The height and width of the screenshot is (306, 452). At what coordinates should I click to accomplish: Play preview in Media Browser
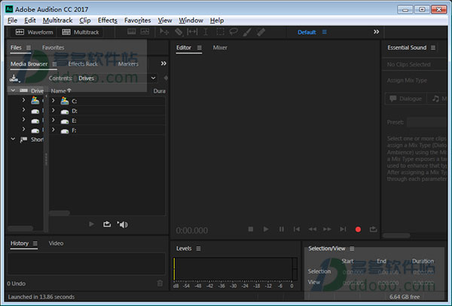91,224
